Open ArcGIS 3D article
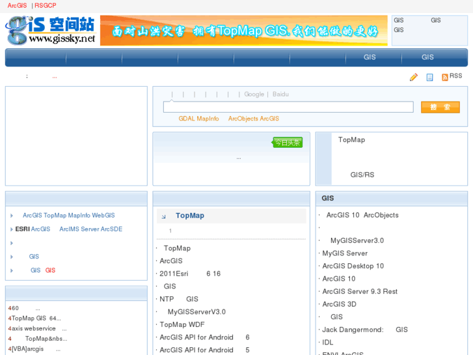Viewport: 473px width, 355px height. tap(339, 304)
